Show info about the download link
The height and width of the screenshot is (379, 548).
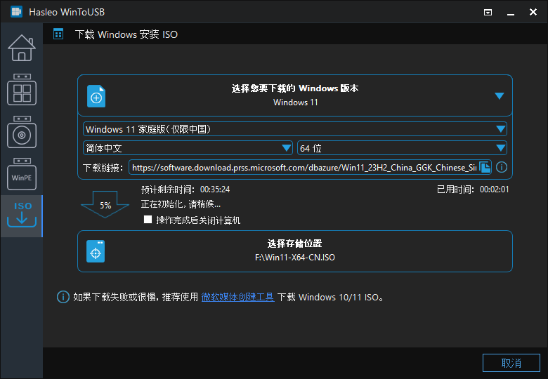(502, 167)
